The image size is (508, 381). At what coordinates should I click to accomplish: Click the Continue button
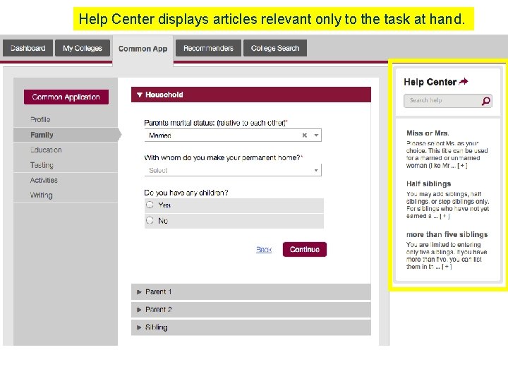tap(305, 250)
